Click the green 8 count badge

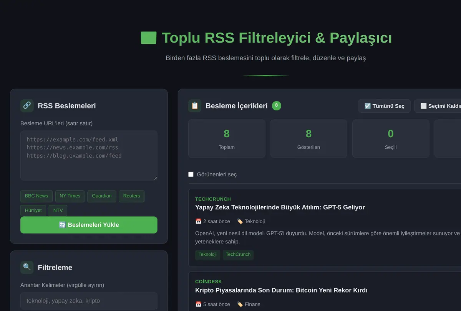[x=277, y=105]
